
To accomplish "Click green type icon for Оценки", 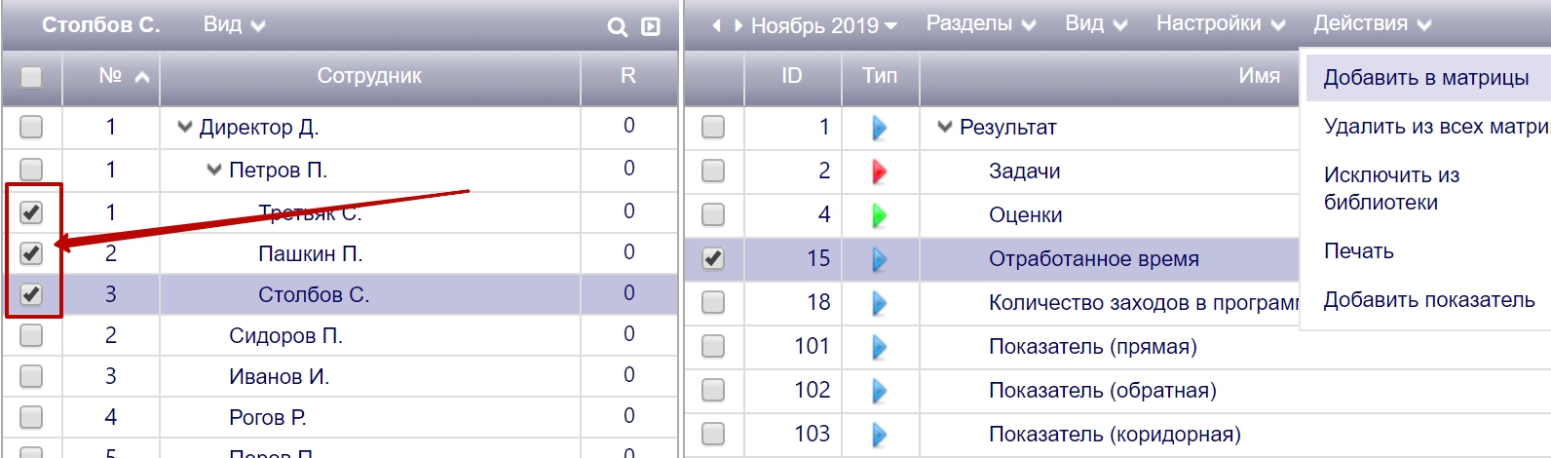I will (879, 215).
